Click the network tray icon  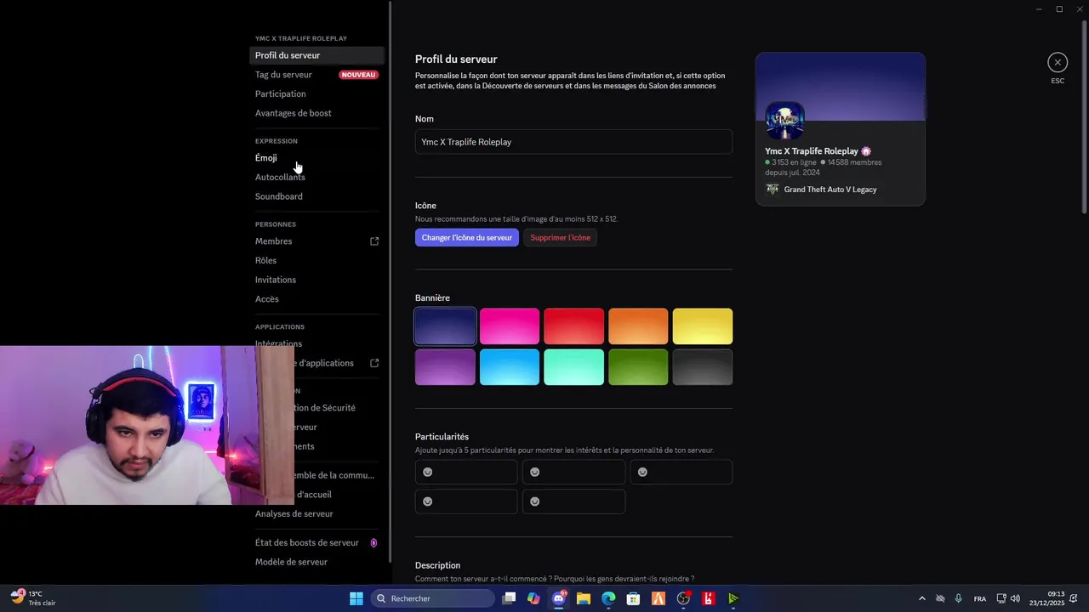pyautogui.click(x=1001, y=598)
